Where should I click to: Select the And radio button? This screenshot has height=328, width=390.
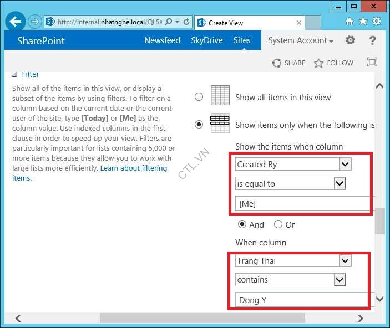[x=242, y=224]
